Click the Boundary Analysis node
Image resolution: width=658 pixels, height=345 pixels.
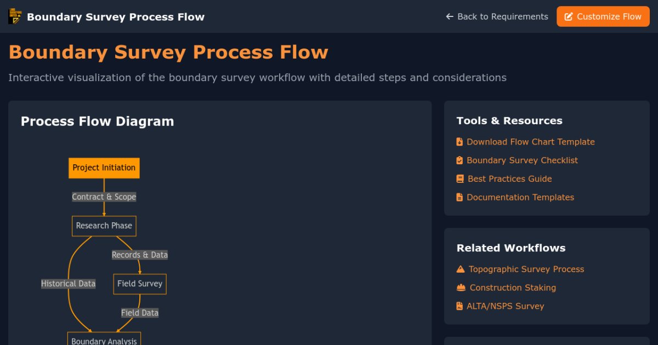coord(104,340)
